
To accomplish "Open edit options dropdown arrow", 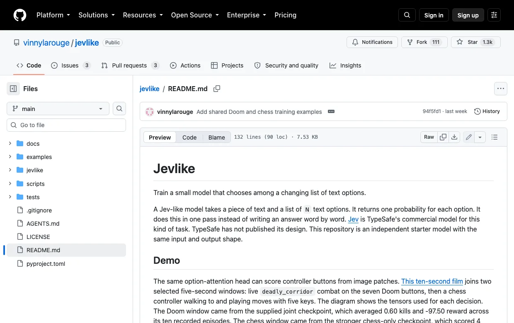I will tap(480, 137).
